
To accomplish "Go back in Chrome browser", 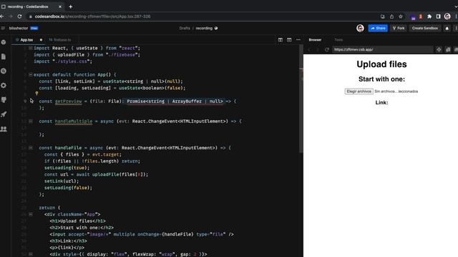I will pyautogui.click(x=2, y=16).
